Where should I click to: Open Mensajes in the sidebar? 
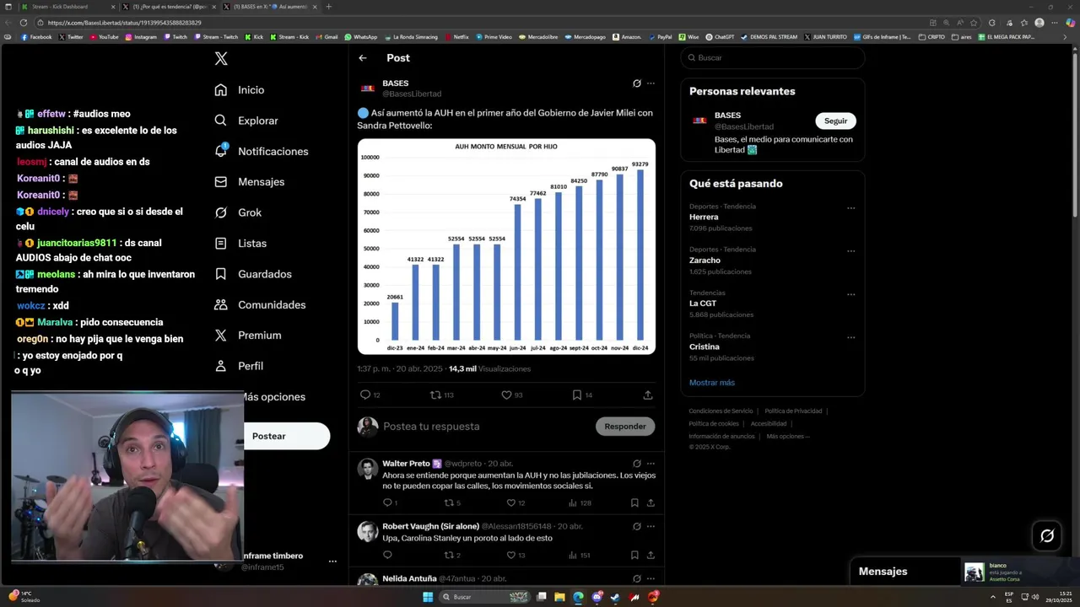250,182
